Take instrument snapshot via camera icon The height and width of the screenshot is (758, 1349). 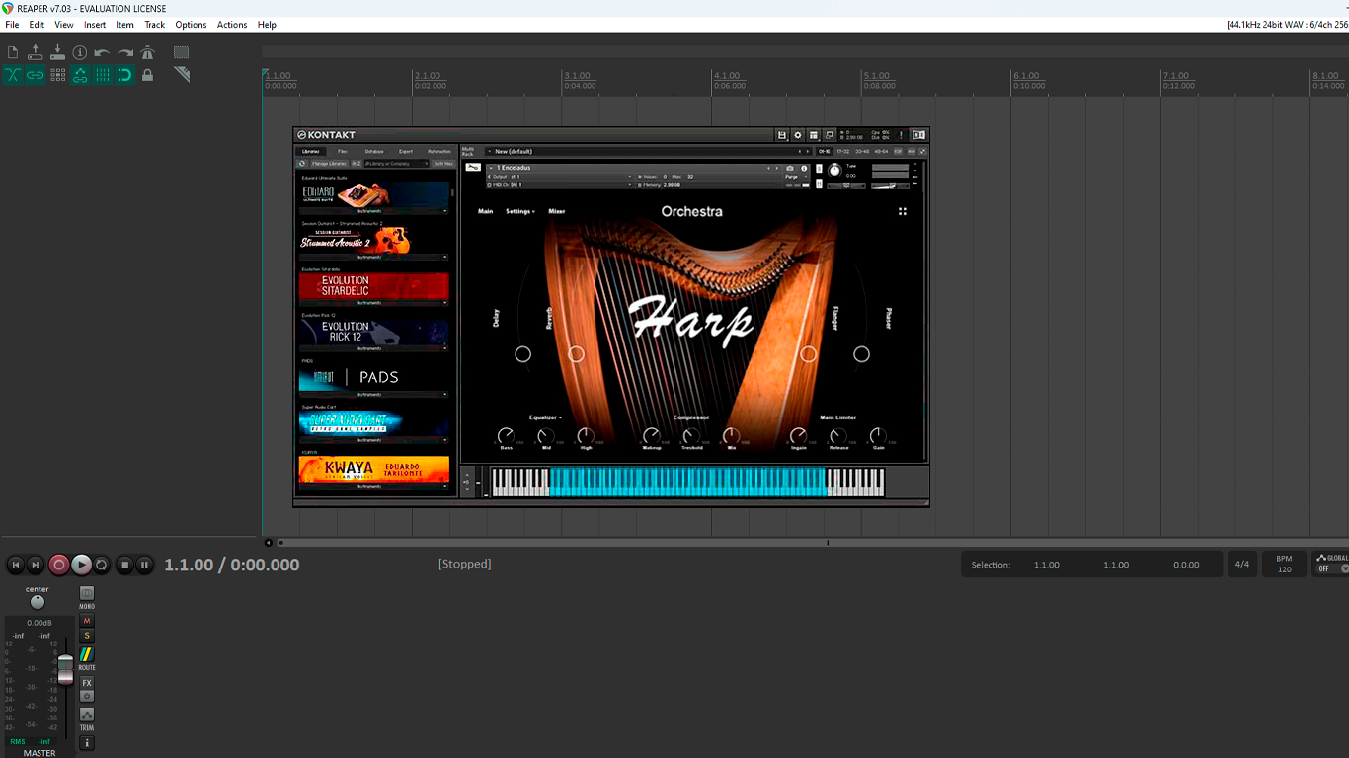click(x=790, y=169)
